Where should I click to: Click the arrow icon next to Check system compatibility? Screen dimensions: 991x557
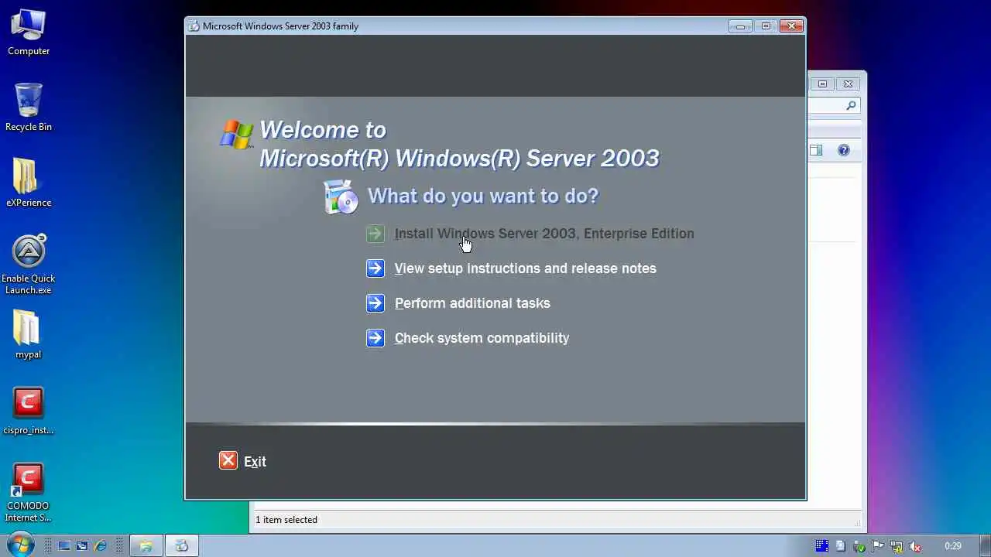[375, 338]
